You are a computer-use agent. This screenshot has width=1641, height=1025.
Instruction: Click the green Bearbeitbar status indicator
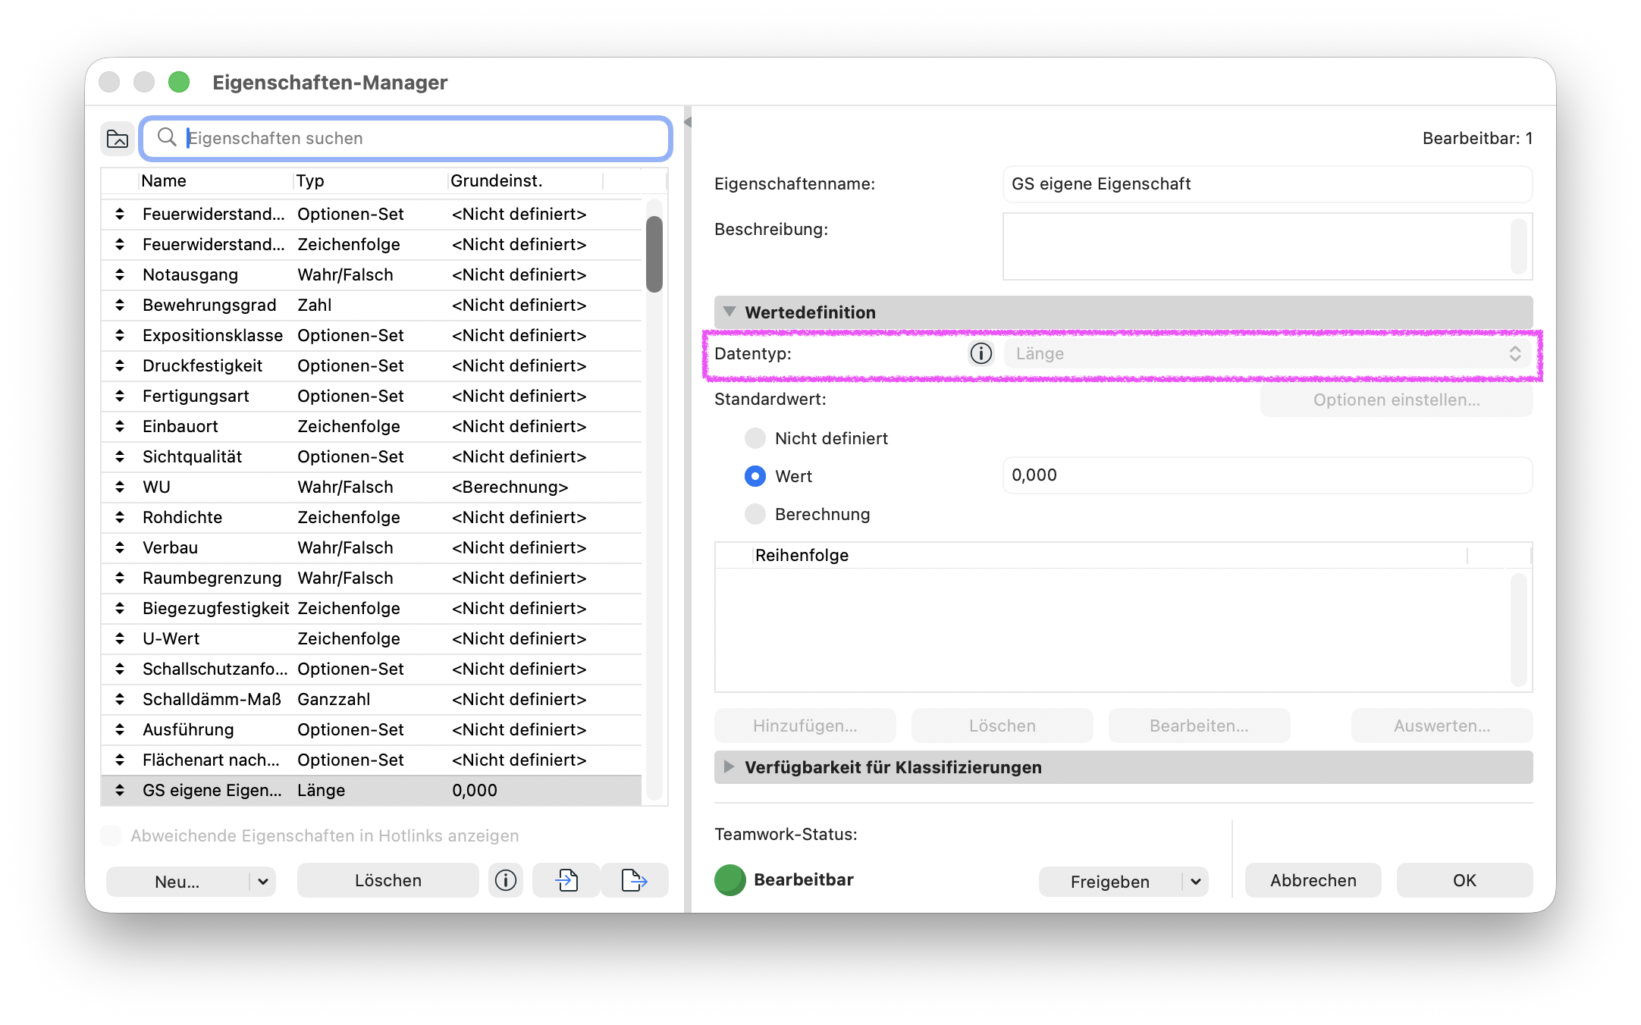(730, 880)
